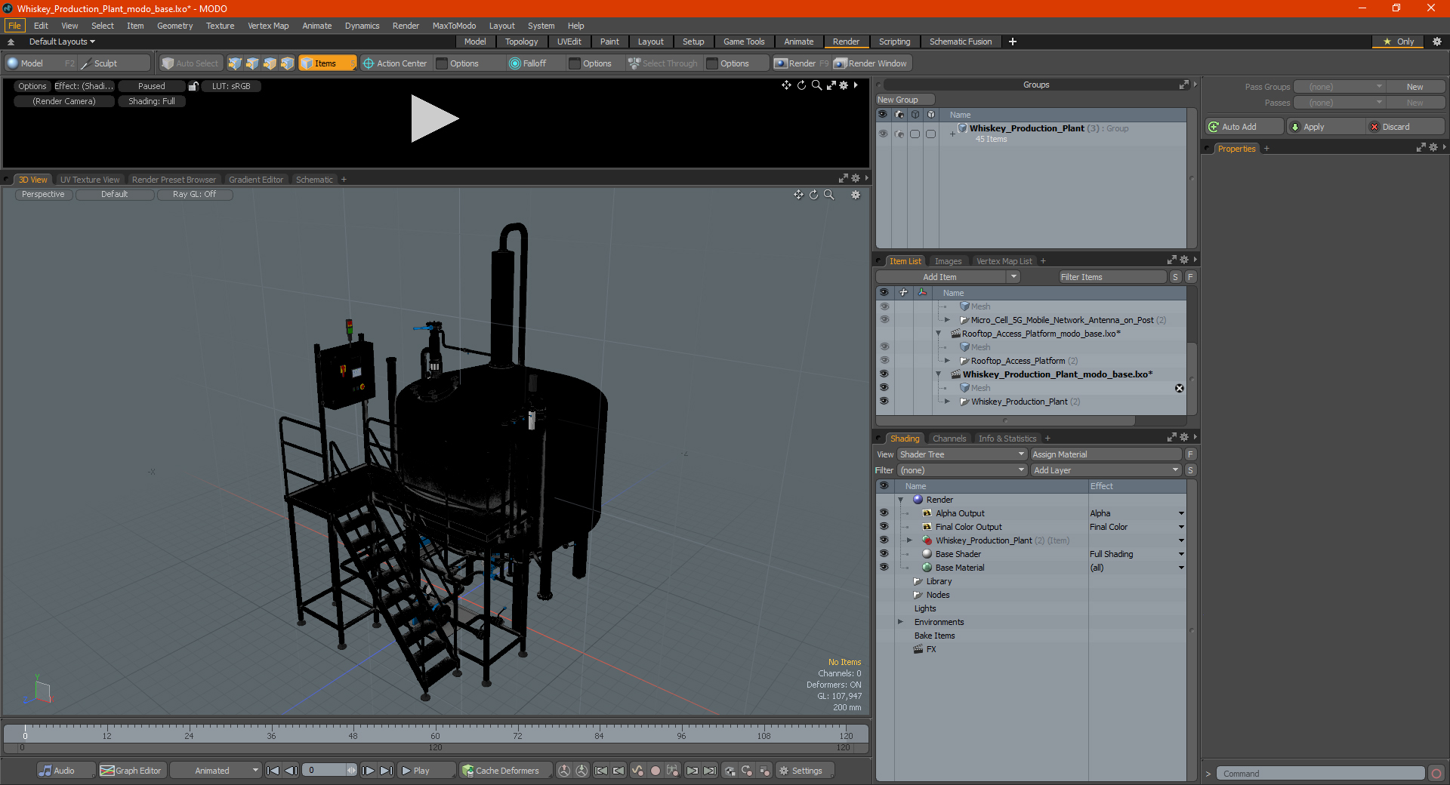
Task: Open Default Layouts dropdown
Action: 62,42
